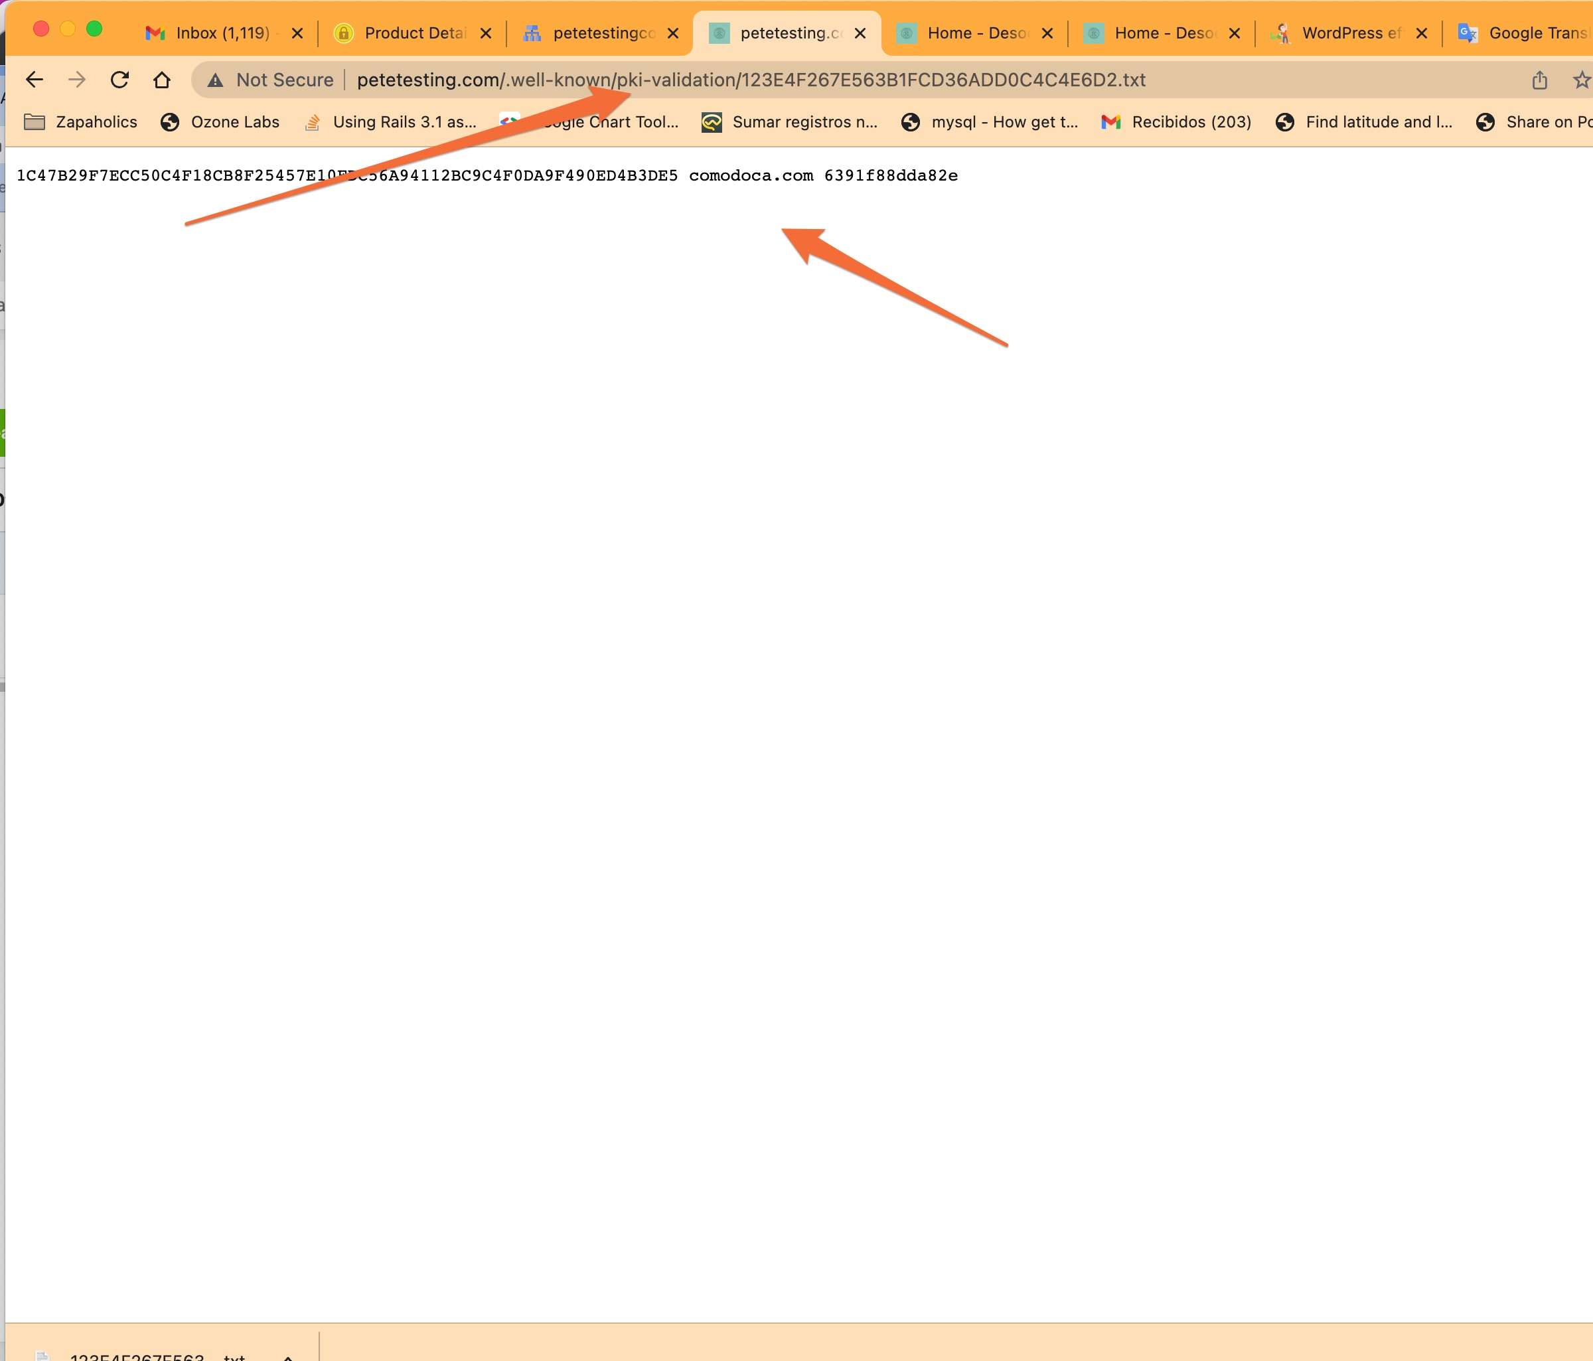Click the Not Secure warning icon

pyautogui.click(x=215, y=80)
